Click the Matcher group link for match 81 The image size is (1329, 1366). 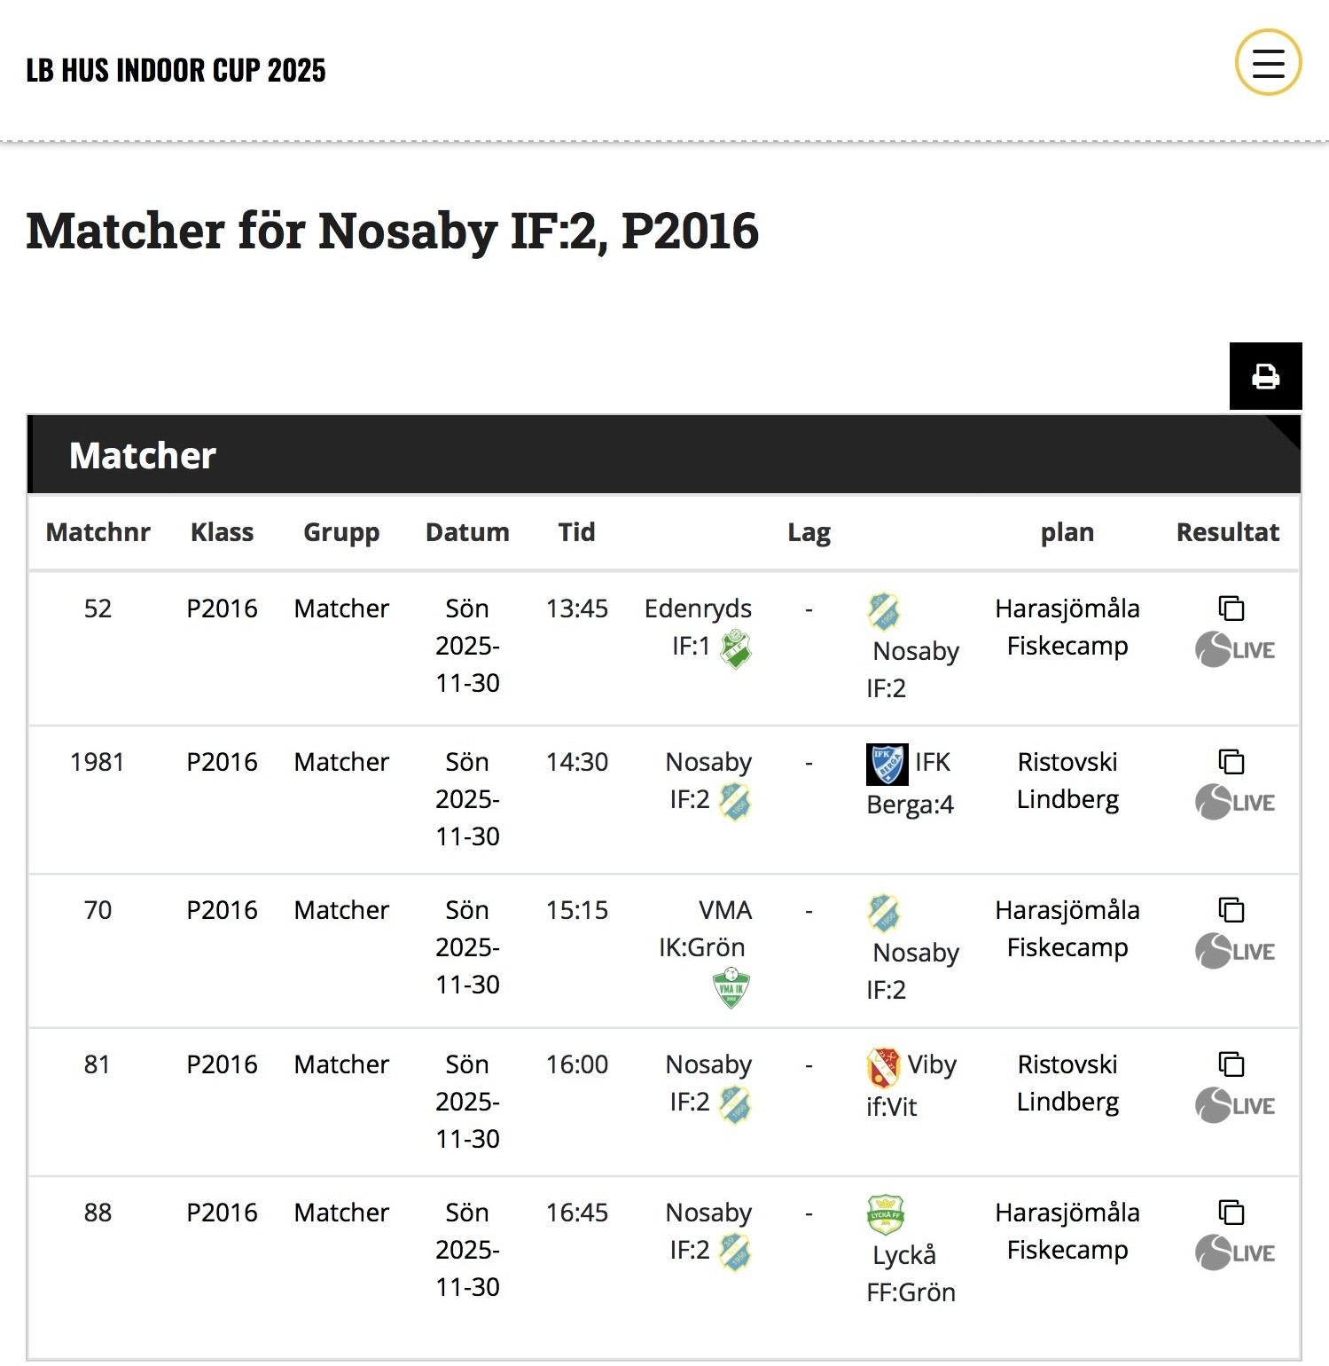pos(341,1064)
